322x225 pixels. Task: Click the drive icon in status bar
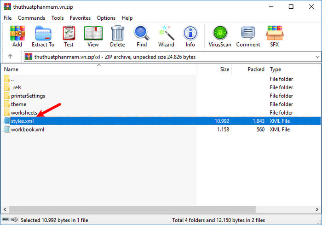[x=6, y=219]
